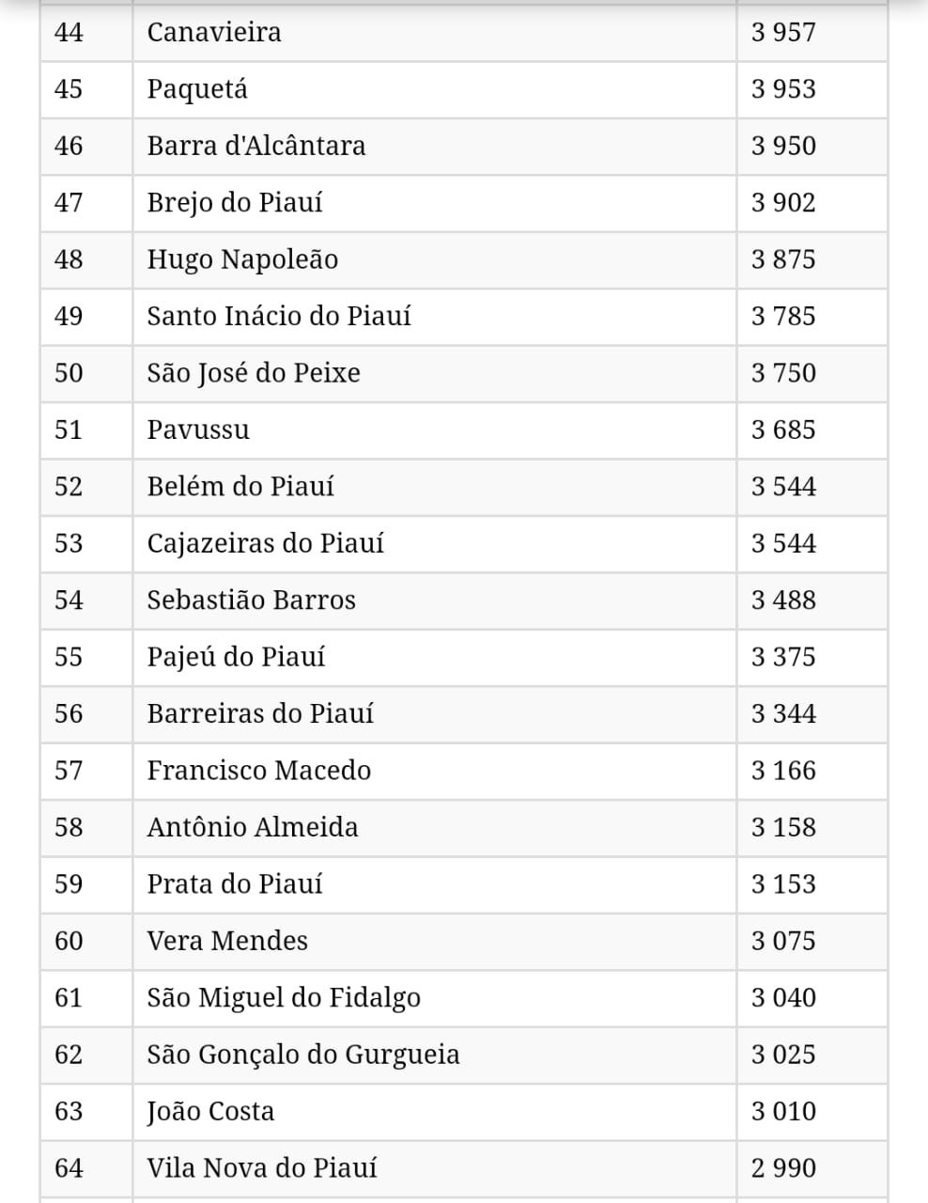The height and width of the screenshot is (1203, 928).
Task: Click the Pavussu municipality cell
Action: [x=434, y=430]
